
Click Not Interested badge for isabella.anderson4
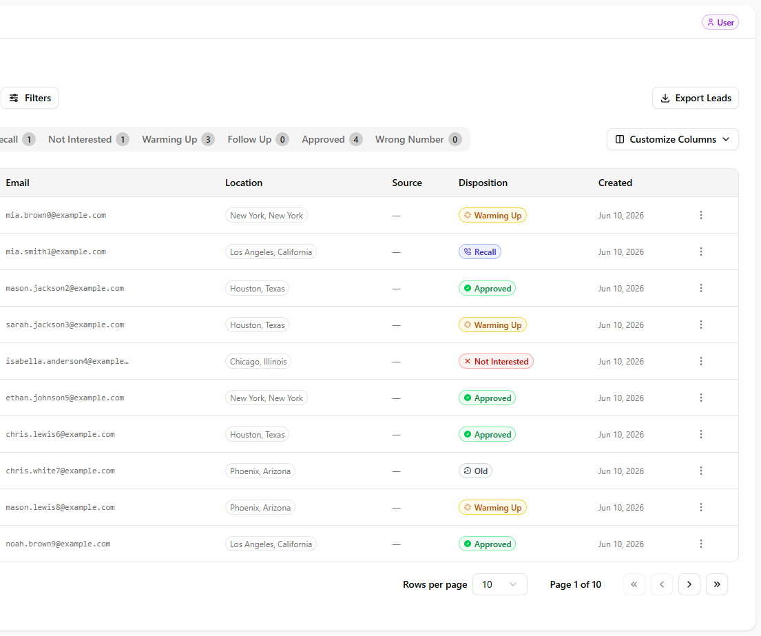496,361
